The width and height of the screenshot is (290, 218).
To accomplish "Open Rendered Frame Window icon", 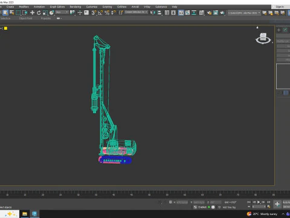I will (x=216, y=13).
